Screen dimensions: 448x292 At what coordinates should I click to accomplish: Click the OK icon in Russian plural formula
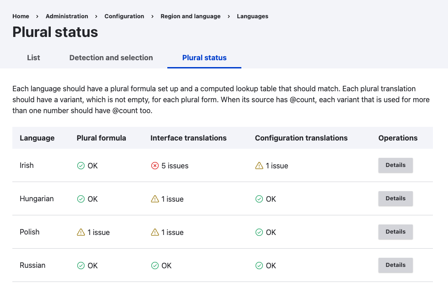tap(81, 266)
